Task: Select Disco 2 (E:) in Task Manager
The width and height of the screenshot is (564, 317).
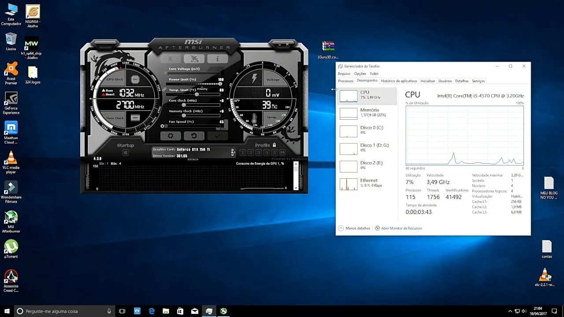Action: (x=367, y=166)
